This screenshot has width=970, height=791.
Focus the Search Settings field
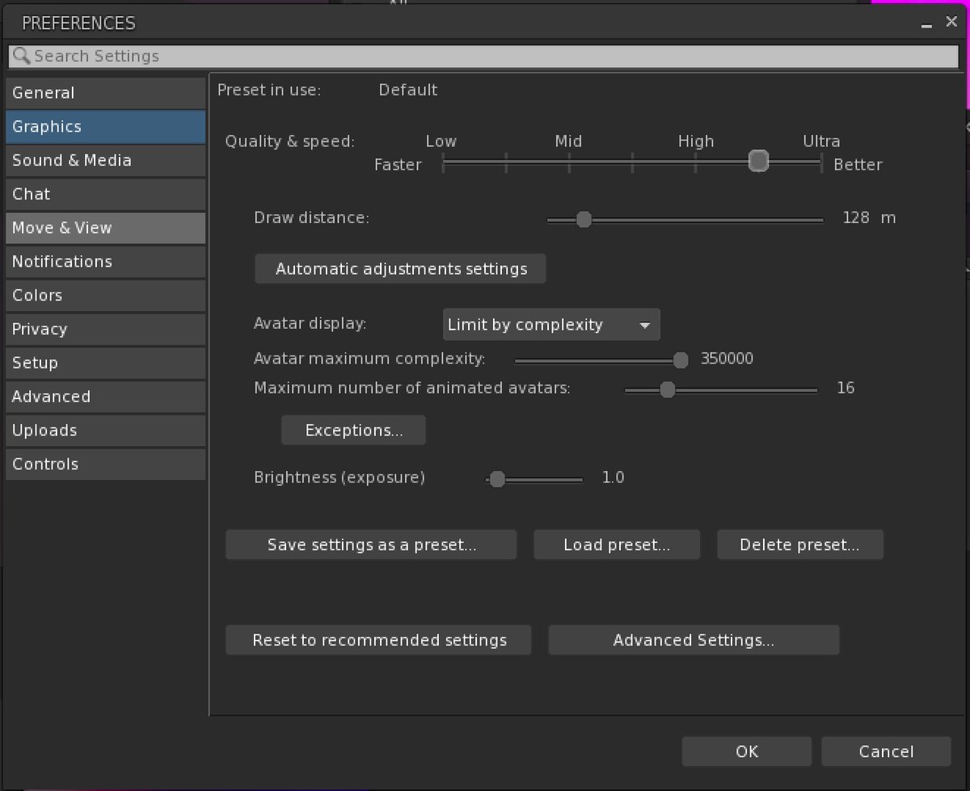click(x=483, y=56)
